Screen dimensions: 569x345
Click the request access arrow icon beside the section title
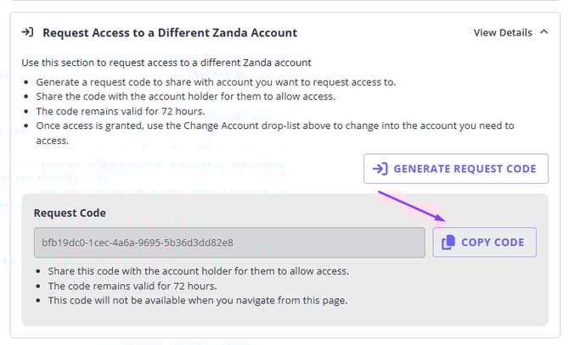click(27, 33)
